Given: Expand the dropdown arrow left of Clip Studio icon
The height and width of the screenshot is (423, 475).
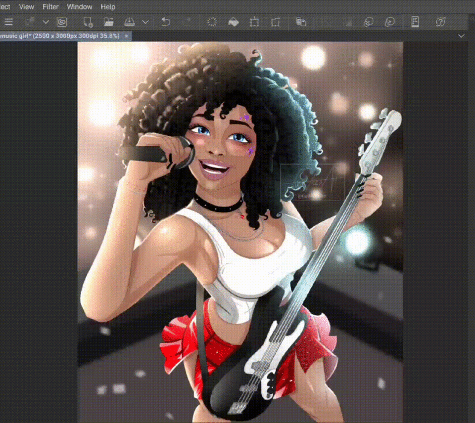Looking at the screenshot, I should click(46, 22).
